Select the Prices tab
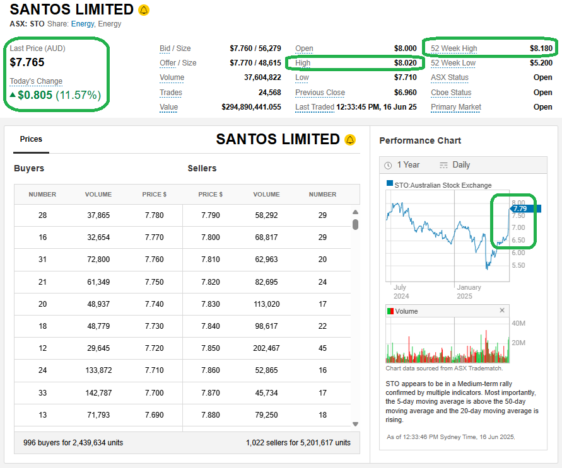Image resolution: width=562 pixels, height=468 pixels. point(31,139)
